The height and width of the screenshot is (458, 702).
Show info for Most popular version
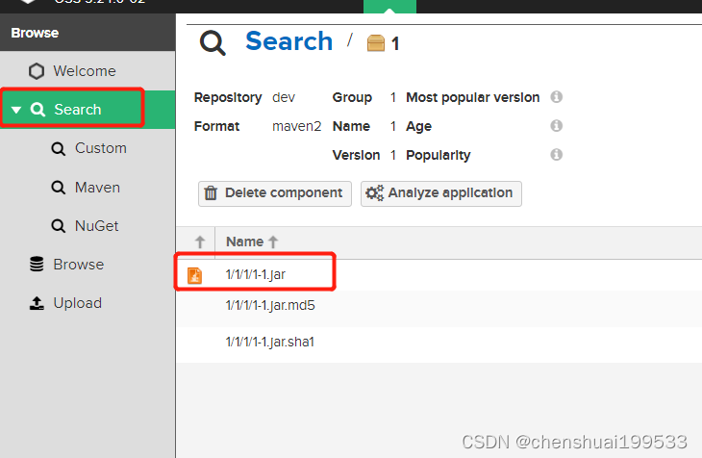(x=557, y=97)
